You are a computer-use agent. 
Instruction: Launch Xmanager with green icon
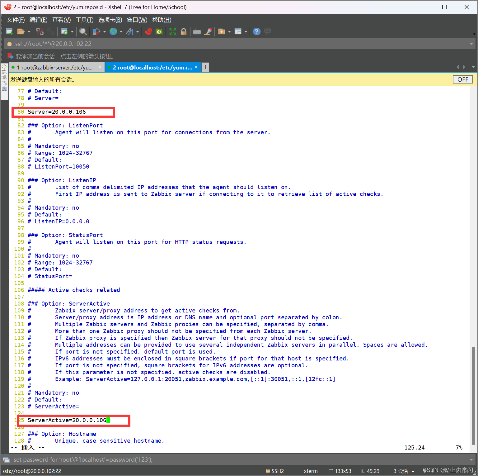[x=159, y=31]
